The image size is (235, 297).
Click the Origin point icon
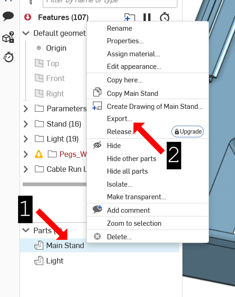tap(39, 48)
